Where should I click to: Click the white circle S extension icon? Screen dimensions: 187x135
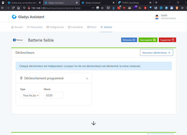156,8
